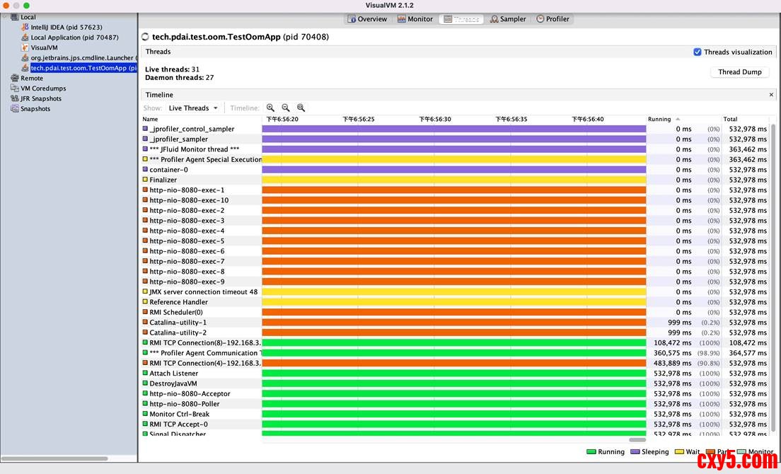Sort by the Running column header
The height and width of the screenshot is (474, 781).
pos(659,120)
